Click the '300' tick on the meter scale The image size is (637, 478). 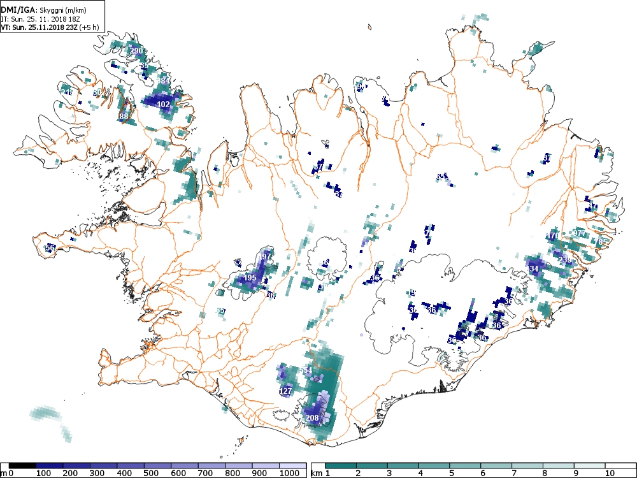click(97, 474)
